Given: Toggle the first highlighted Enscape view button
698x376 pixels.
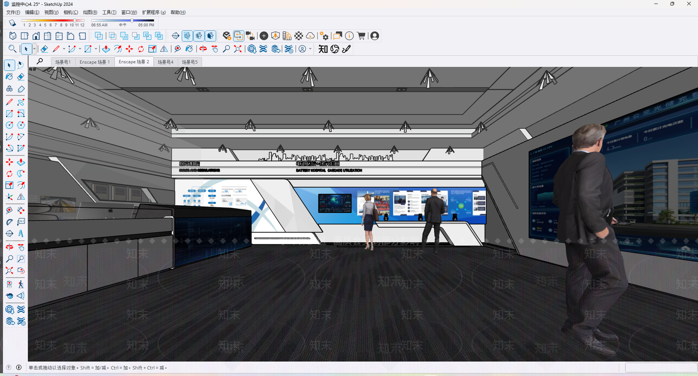Looking at the screenshot, I should coord(187,36).
